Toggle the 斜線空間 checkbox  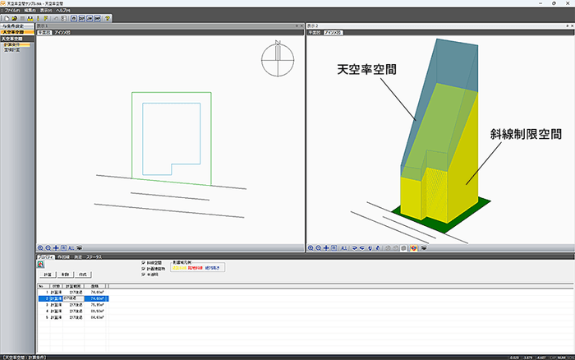click(145, 262)
